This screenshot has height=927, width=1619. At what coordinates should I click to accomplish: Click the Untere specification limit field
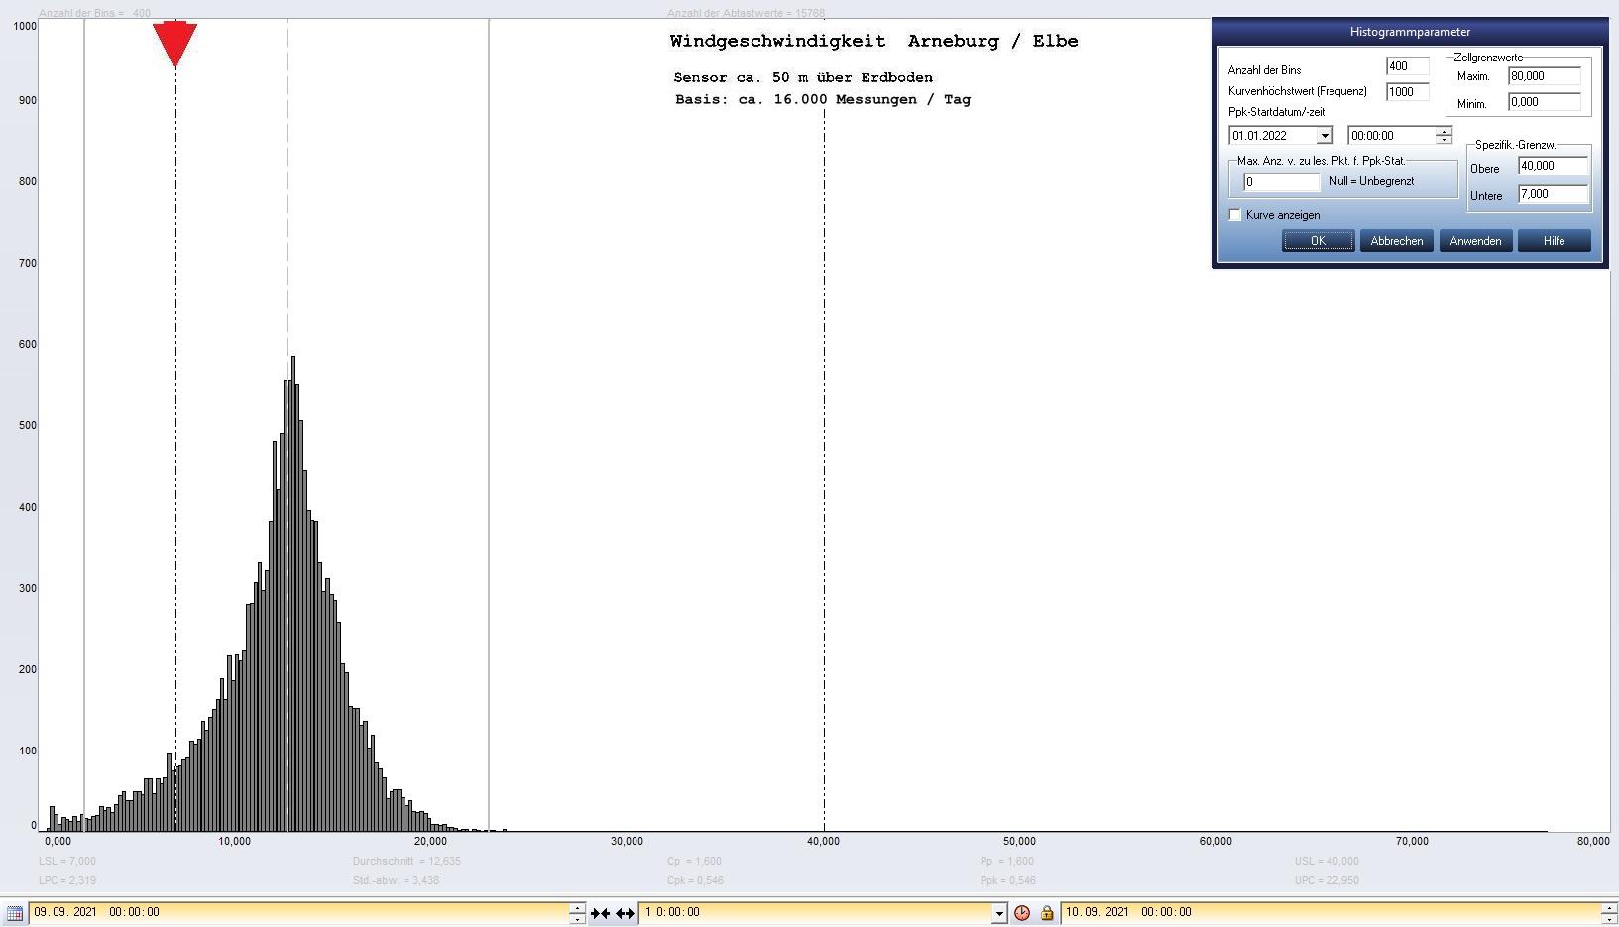pos(1553,195)
